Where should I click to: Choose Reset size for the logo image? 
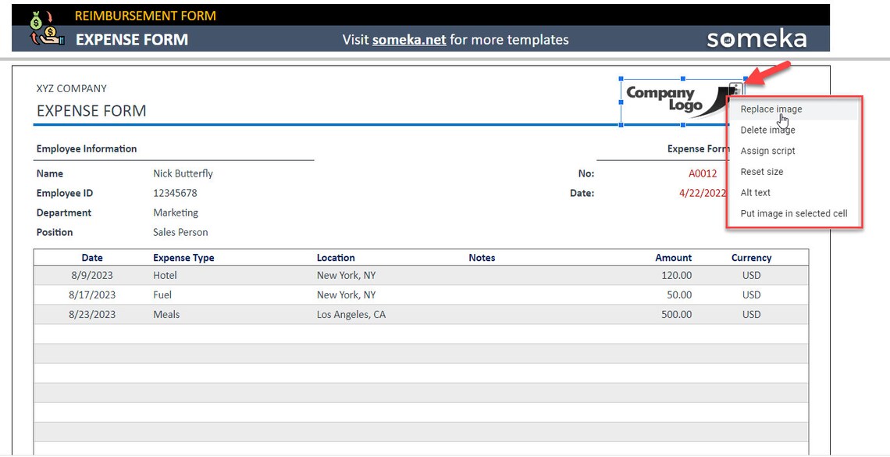[761, 171]
